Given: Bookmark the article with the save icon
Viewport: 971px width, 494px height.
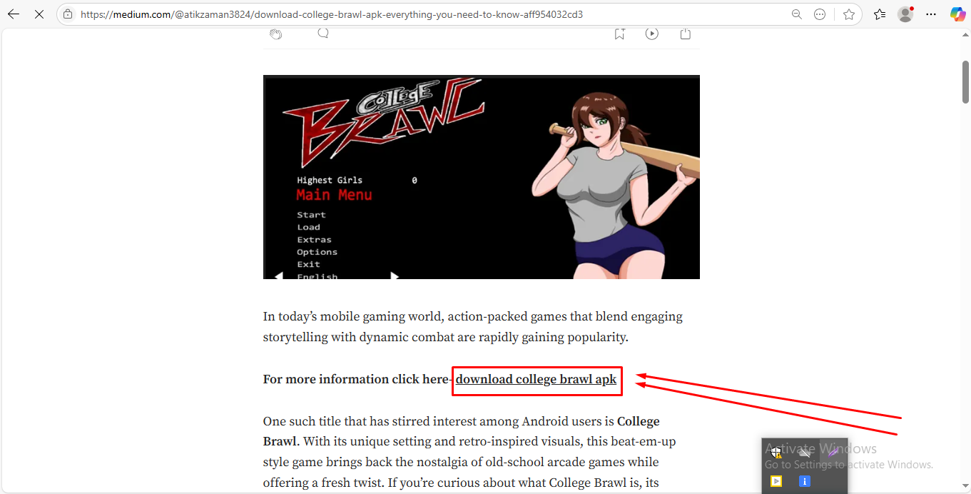Looking at the screenshot, I should [619, 34].
